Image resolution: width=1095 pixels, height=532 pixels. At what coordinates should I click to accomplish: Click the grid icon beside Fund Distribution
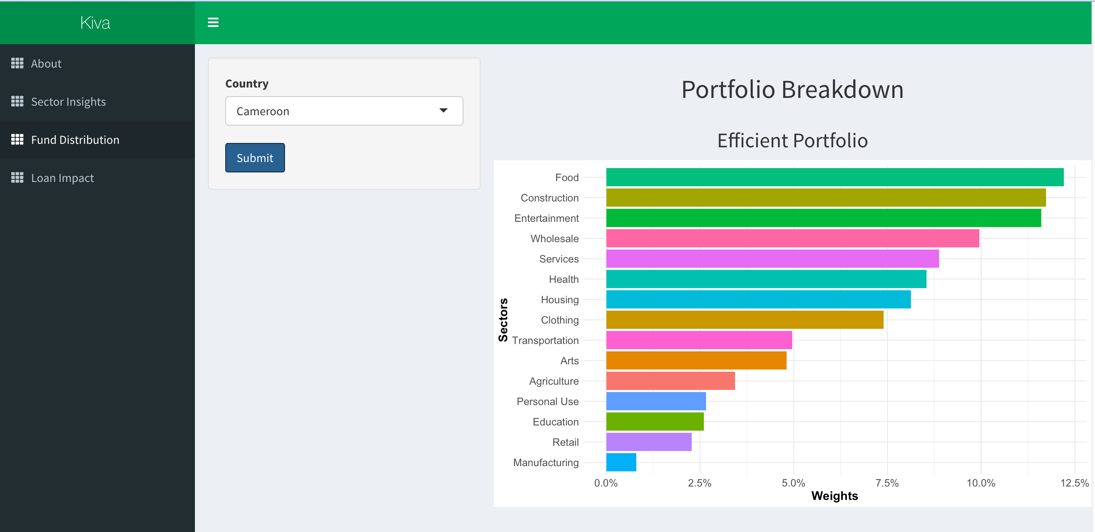tap(17, 139)
